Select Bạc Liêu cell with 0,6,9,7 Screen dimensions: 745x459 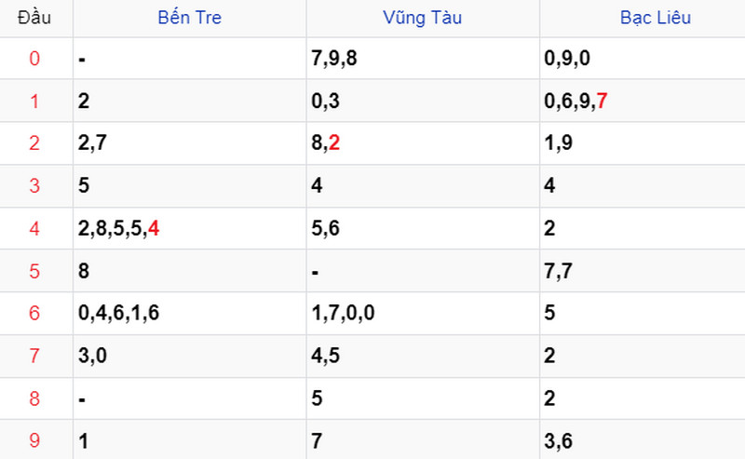(643, 101)
